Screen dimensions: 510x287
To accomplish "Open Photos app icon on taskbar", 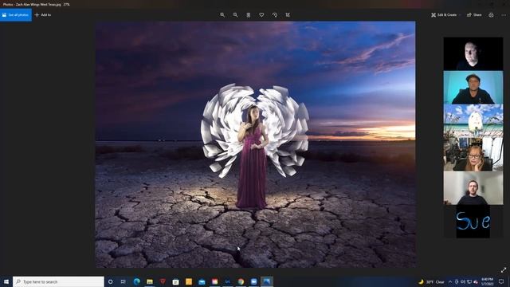I will (x=267, y=281).
